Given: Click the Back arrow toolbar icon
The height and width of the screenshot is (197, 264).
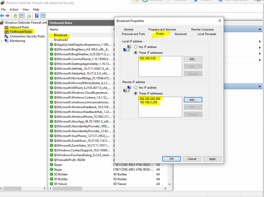Looking at the screenshot, I should coord(2,16).
